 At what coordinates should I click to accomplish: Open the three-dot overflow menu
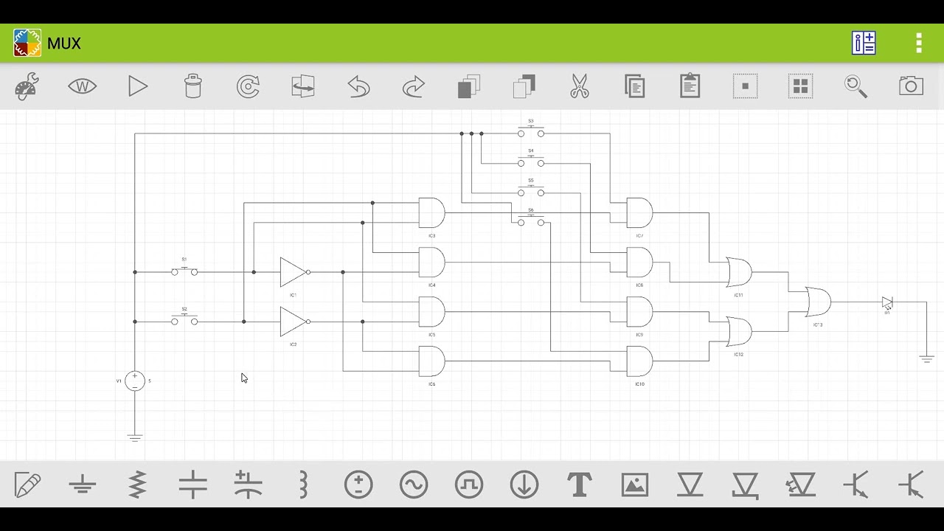pos(919,43)
